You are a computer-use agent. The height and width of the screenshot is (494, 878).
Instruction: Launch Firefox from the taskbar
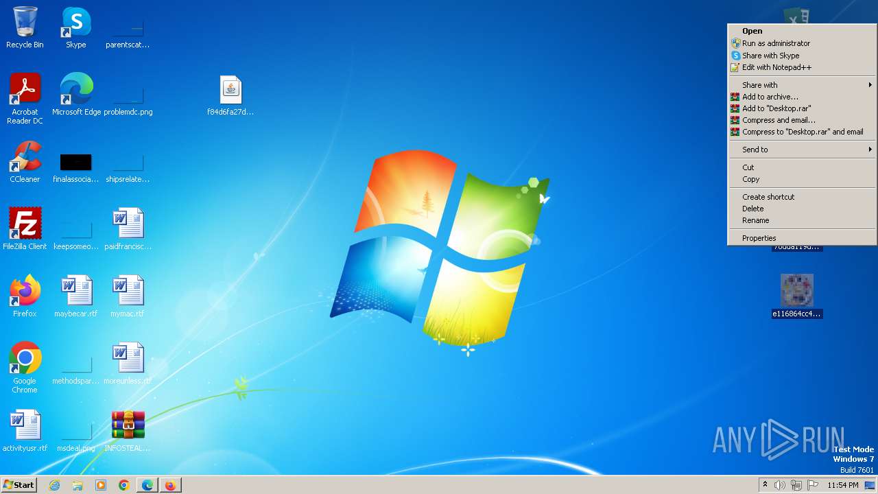pos(170,485)
